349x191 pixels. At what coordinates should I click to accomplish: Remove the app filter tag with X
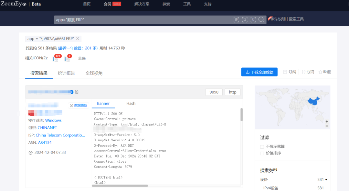click(78, 38)
